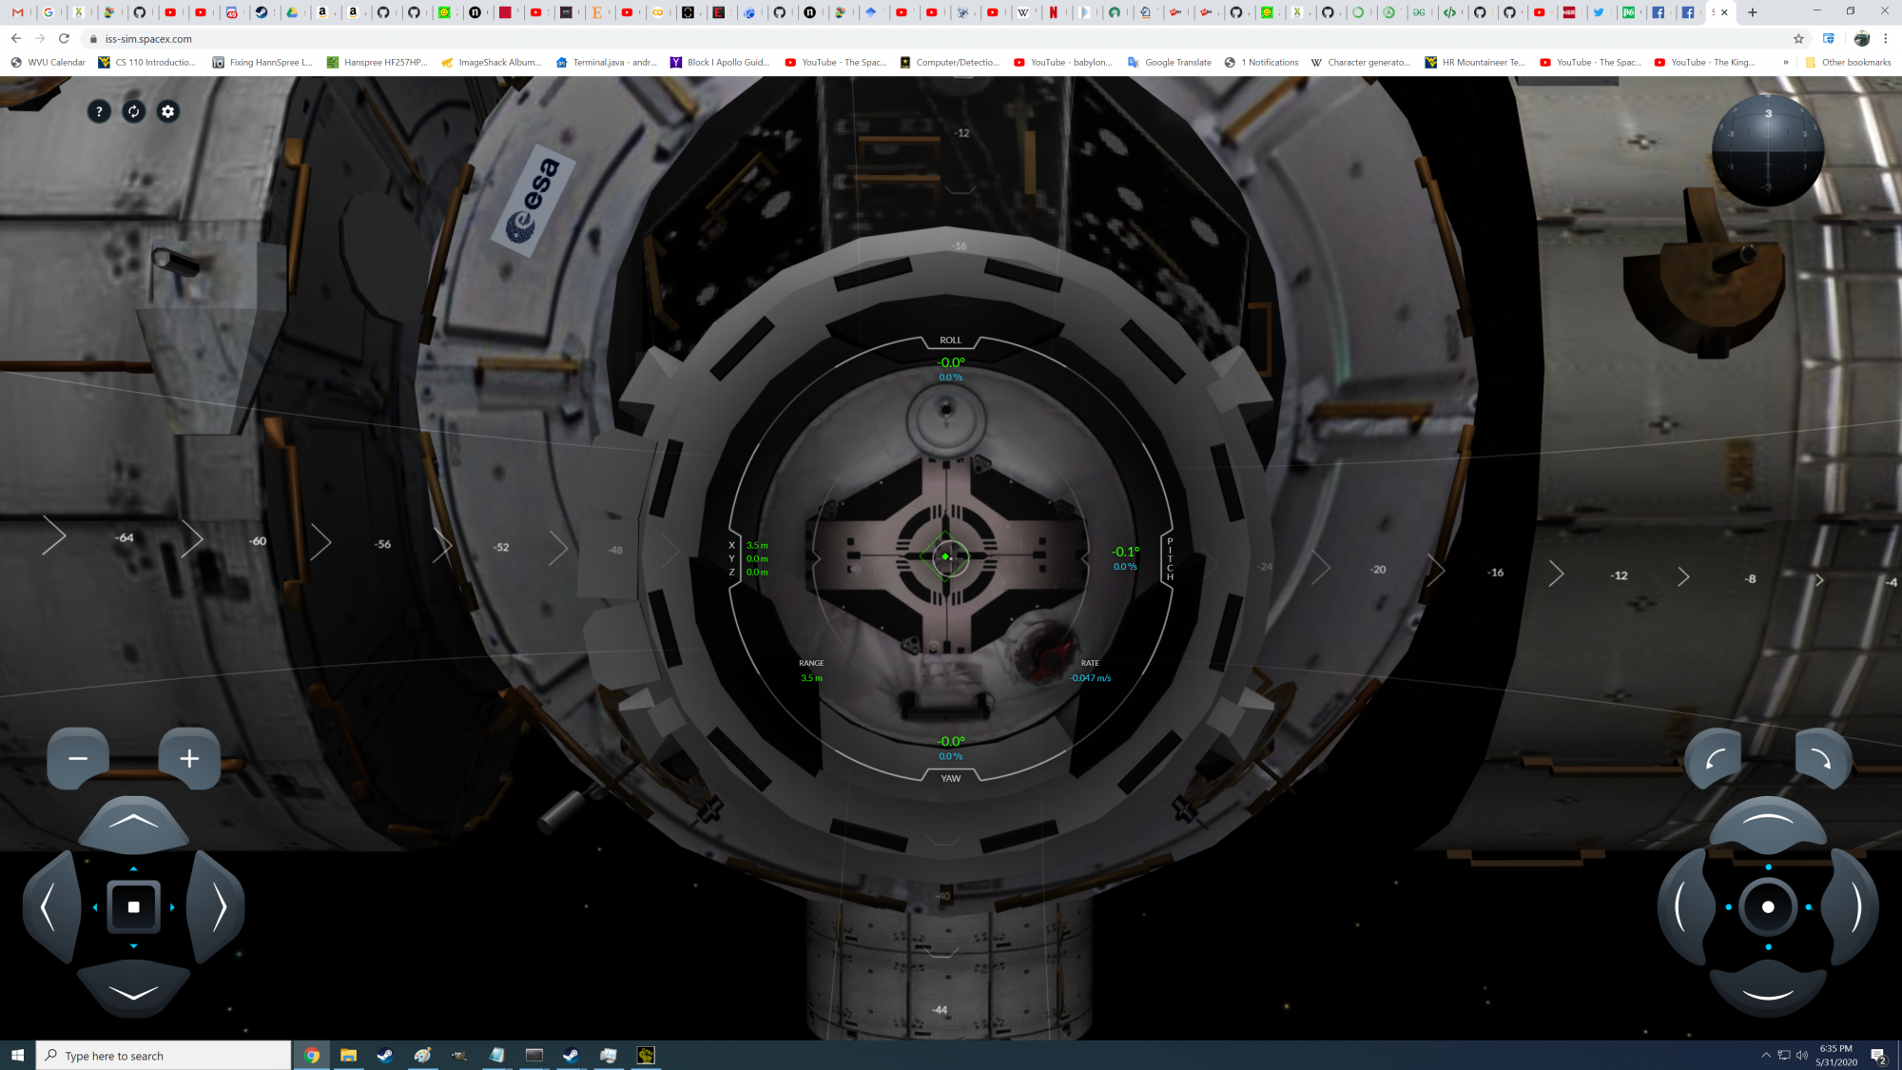This screenshot has width=1902, height=1070.
Task: Expand the Other bookmarks folder
Action: pos(1848,63)
